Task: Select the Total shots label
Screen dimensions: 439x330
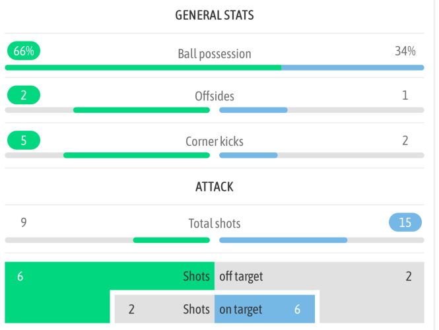Action: point(214,224)
